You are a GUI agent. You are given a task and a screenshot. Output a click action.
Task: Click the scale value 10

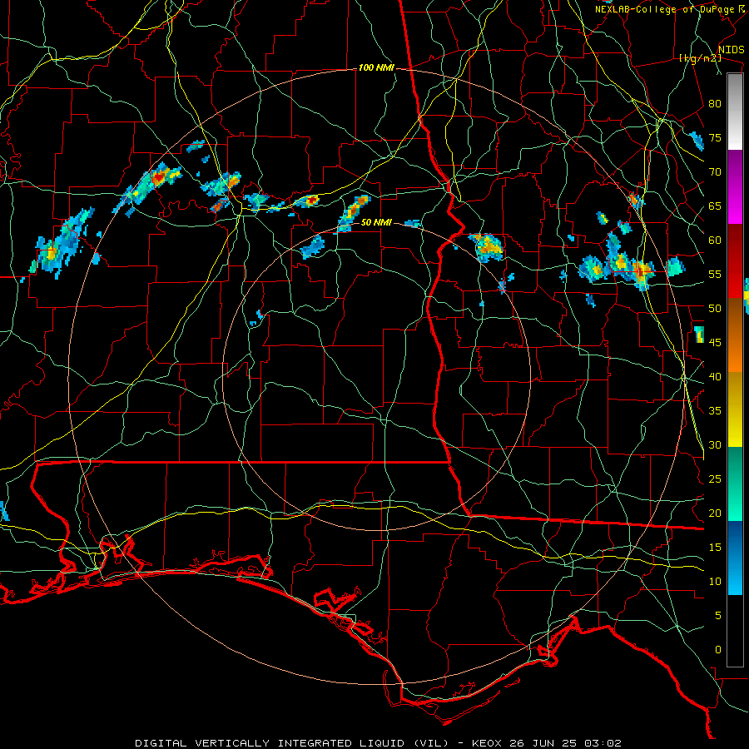715,582
